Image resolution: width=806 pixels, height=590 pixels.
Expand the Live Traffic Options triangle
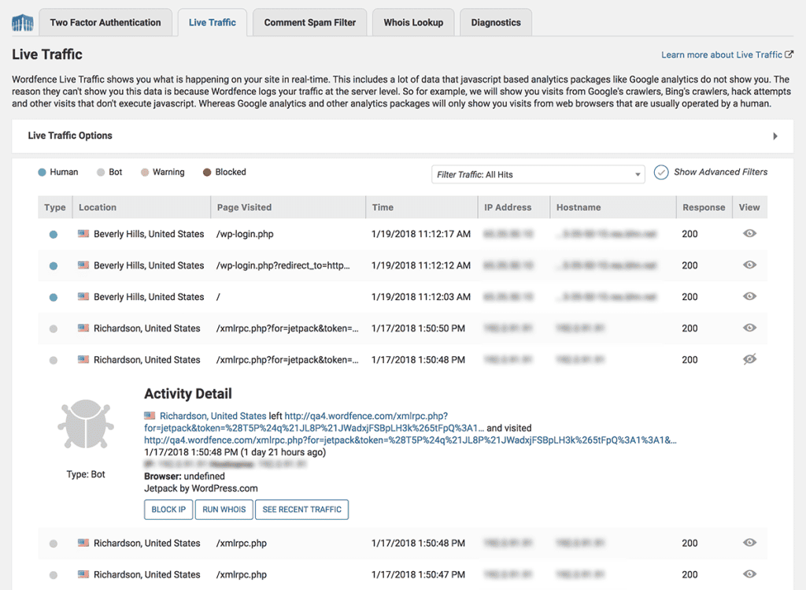tap(775, 136)
